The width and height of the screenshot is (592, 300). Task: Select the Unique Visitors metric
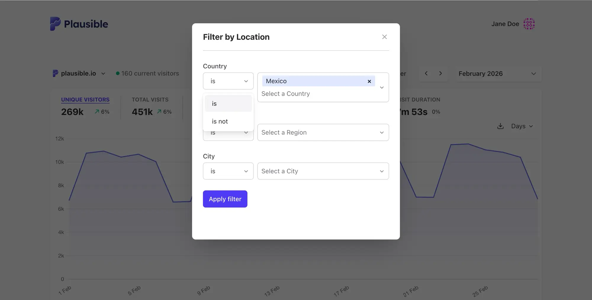pos(85,100)
